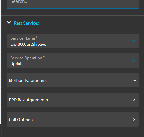The width and height of the screenshot is (144, 137).
Task: Open the Method Parameters ellipsis menu
Action: pyautogui.click(x=134, y=80)
